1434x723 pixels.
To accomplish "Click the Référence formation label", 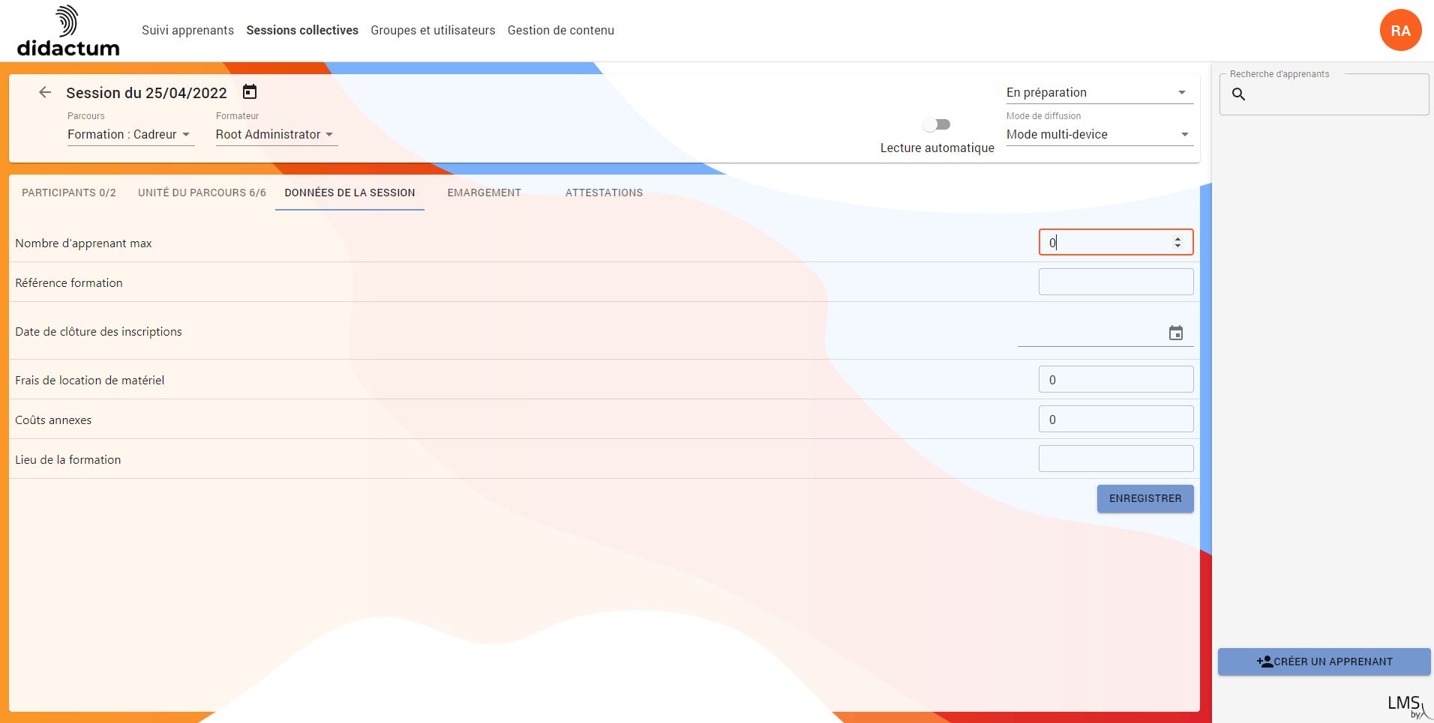I will coord(69,283).
